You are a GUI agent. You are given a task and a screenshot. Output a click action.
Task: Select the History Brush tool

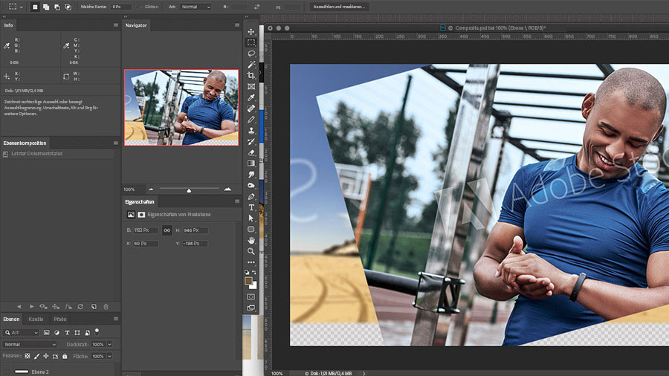point(251,141)
